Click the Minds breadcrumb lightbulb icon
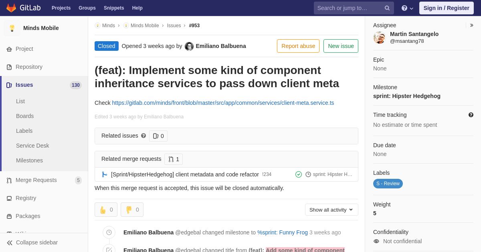481x252 pixels. click(x=97, y=26)
